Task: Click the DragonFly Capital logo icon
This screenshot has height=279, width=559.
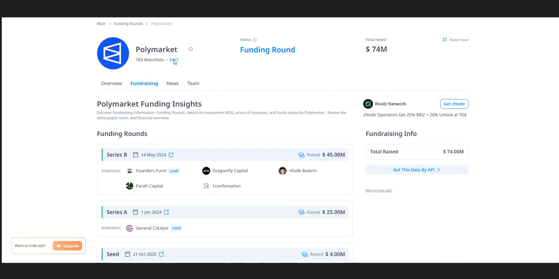Action: 206,171
